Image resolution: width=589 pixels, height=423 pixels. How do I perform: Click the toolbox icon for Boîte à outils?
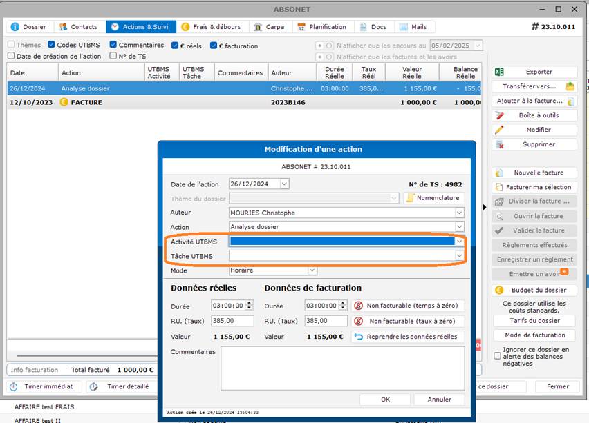pyautogui.click(x=499, y=115)
